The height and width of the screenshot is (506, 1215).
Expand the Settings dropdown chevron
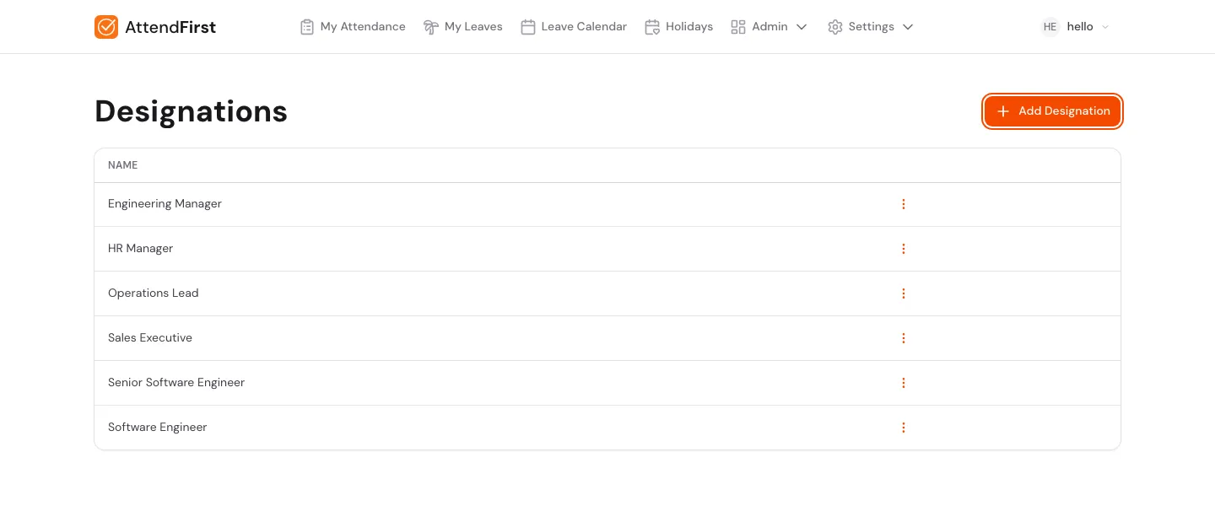click(908, 27)
